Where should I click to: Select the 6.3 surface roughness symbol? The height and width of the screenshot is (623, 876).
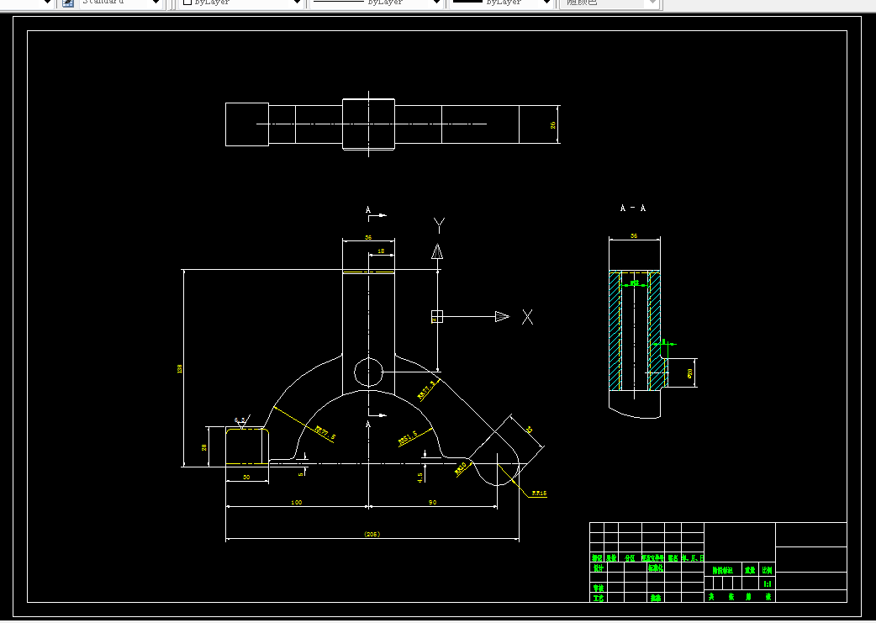tap(242, 422)
